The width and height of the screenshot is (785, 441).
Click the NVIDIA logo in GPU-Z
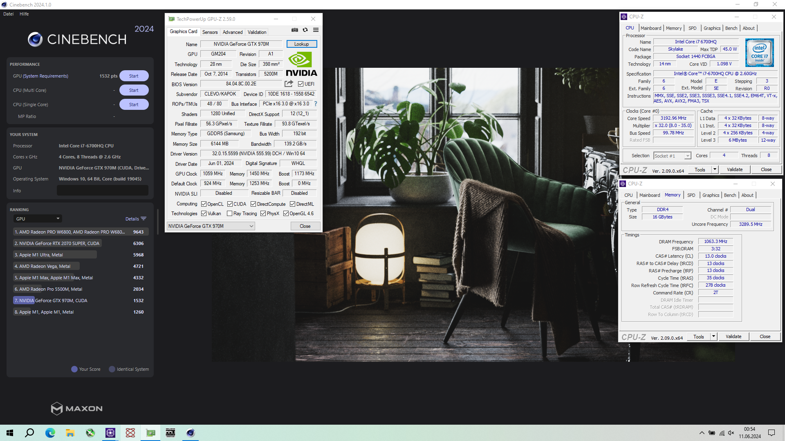tap(301, 64)
